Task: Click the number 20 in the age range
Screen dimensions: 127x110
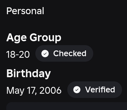Action: pos(24,55)
